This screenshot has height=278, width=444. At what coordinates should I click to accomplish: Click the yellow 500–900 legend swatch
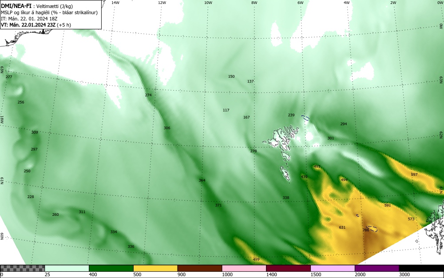coord(155,268)
